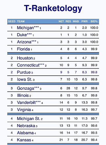Open the Florida team link

click(x=23, y=49)
